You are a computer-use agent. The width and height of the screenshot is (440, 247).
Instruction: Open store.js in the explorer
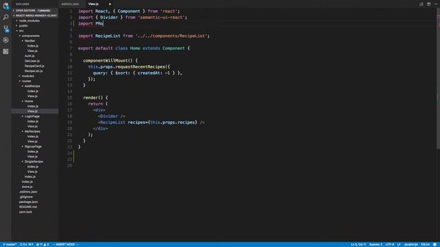(x=27, y=187)
